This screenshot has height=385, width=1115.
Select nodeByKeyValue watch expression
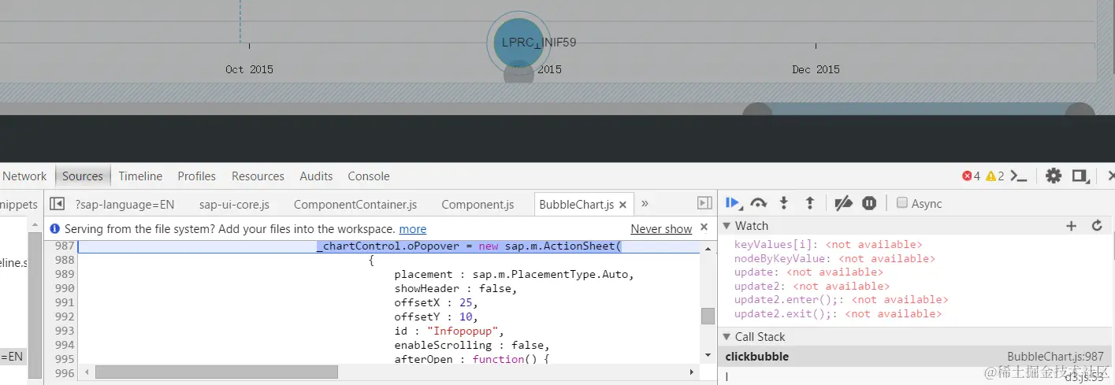tap(834, 258)
